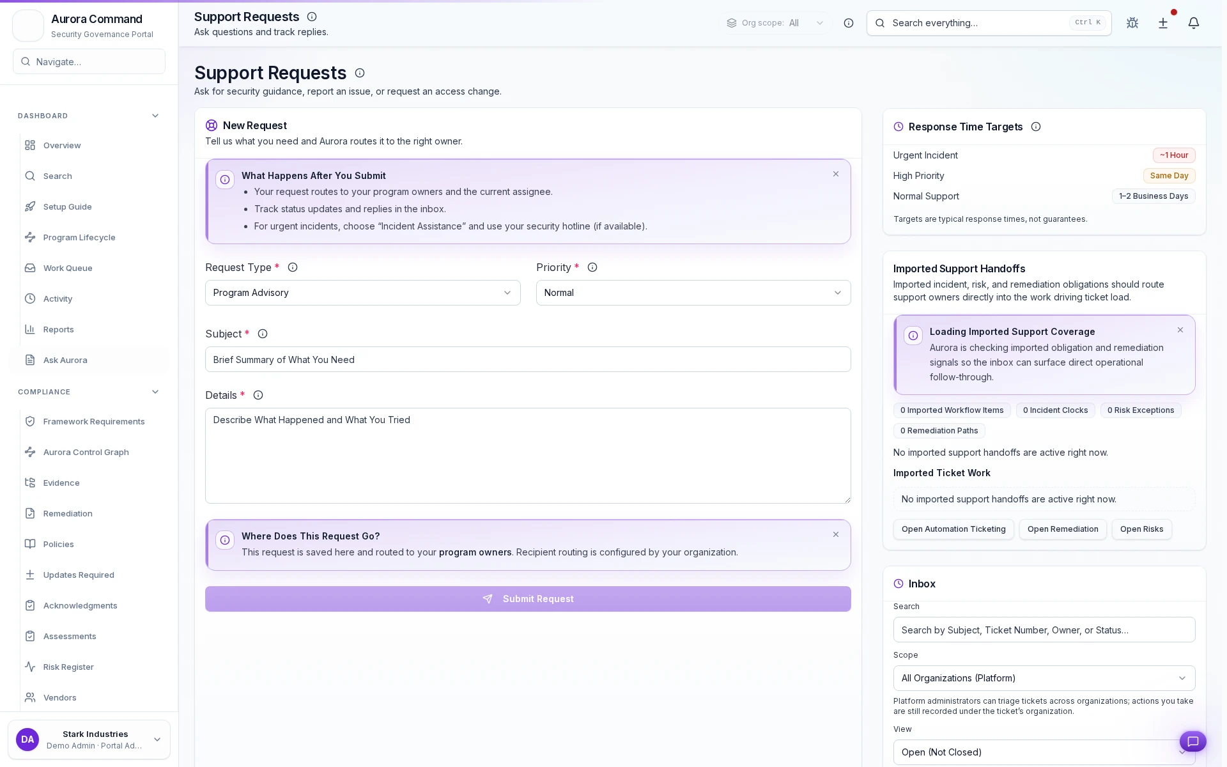Click the bug report icon in the top bar
Viewport: 1227px width, 767px height.
(x=1132, y=23)
